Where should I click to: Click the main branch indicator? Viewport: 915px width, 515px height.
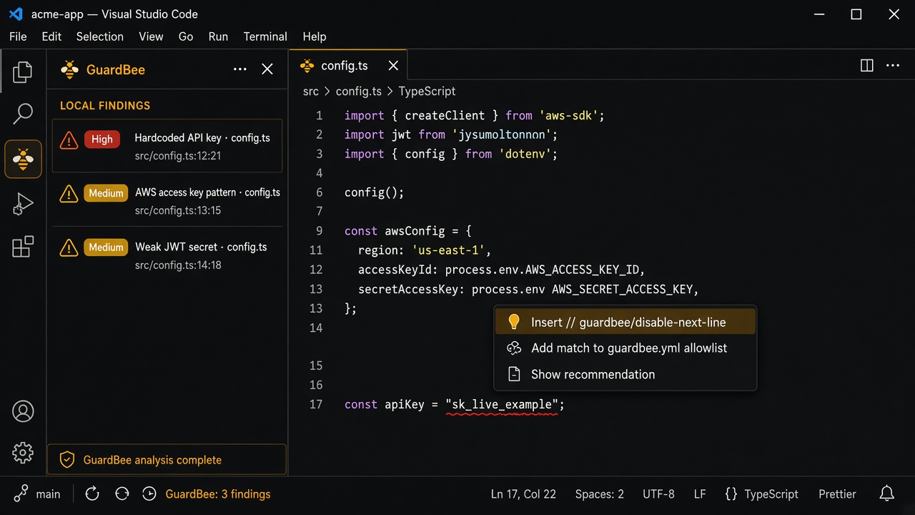tap(39, 494)
